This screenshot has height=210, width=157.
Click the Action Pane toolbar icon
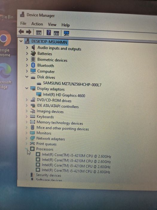[56, 33]
